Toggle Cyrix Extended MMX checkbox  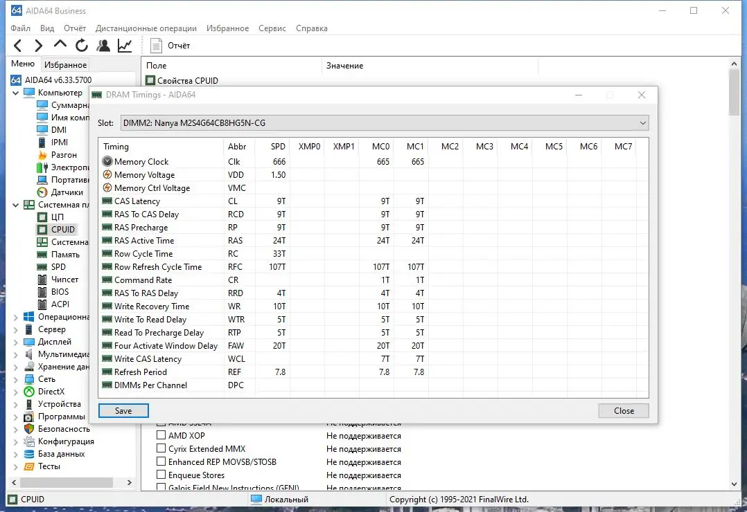(x=161, y=448)
